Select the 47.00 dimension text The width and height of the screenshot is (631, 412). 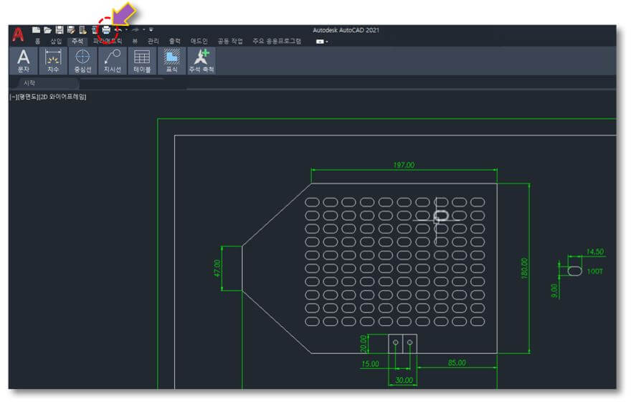click(x=217, y=268)
